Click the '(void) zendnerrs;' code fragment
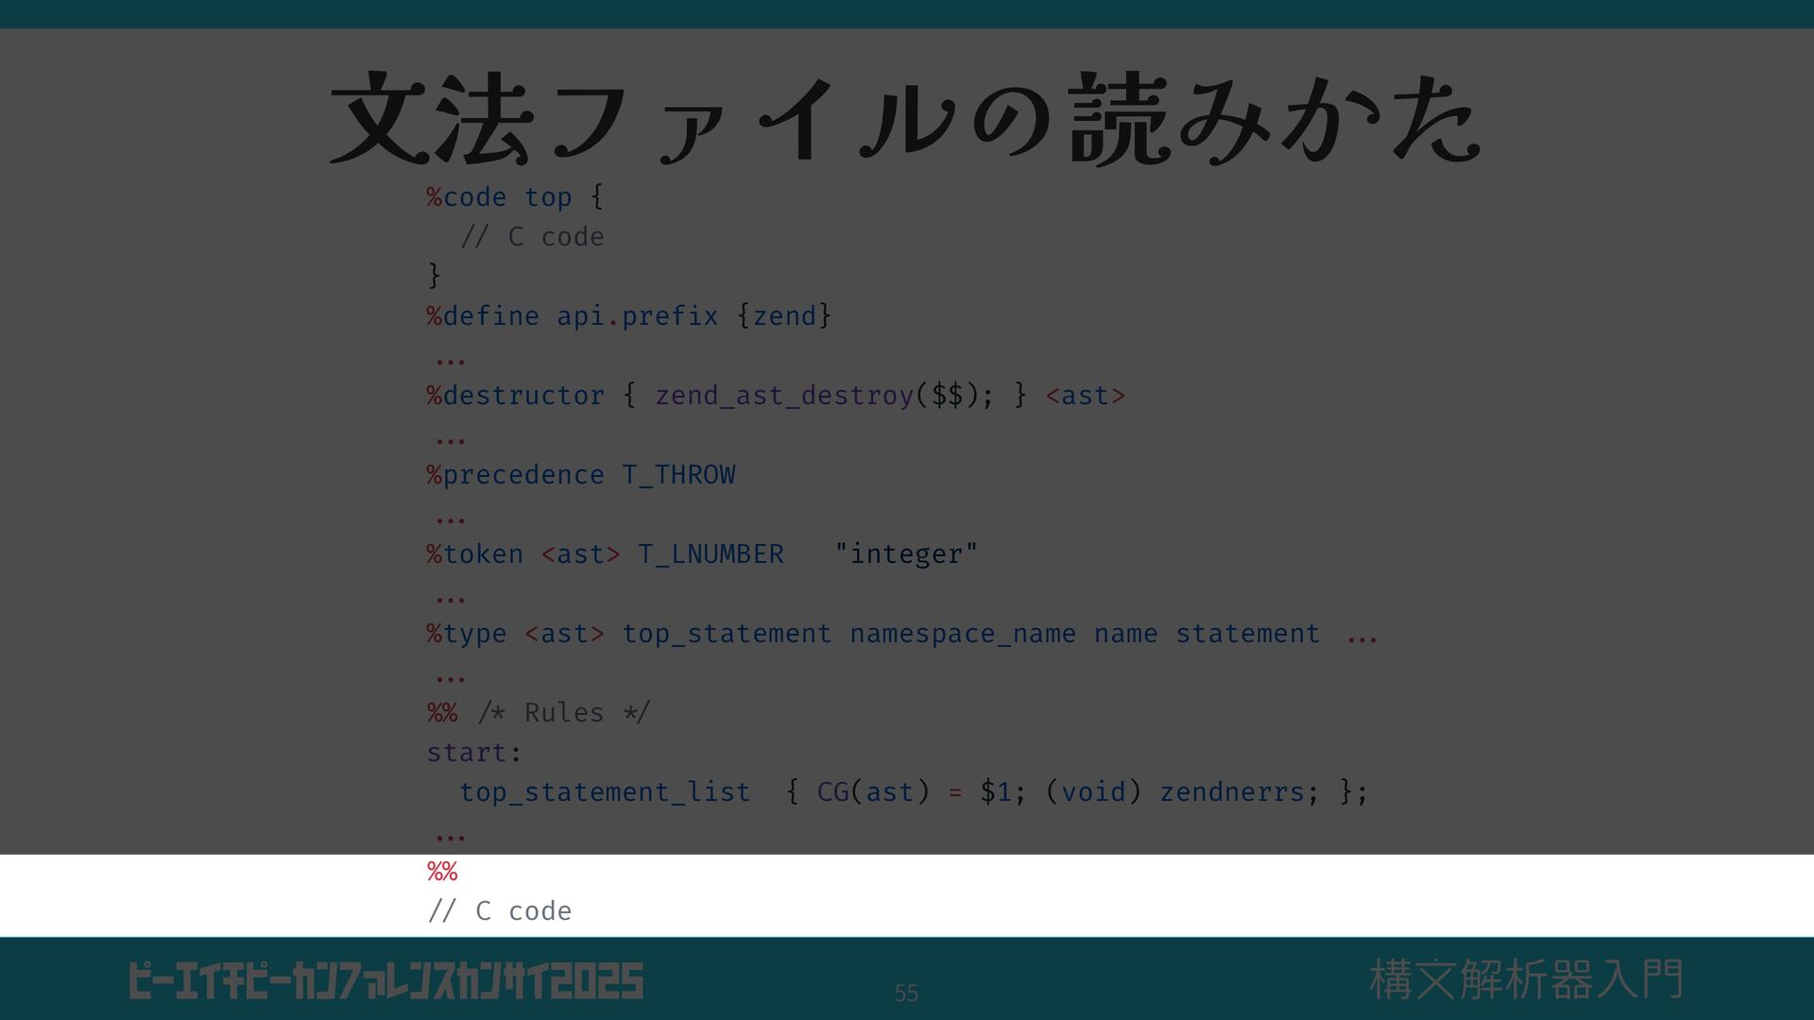Image resolution: width=1814 pixels, height=1020 pixels. (x=1182, y=791)
